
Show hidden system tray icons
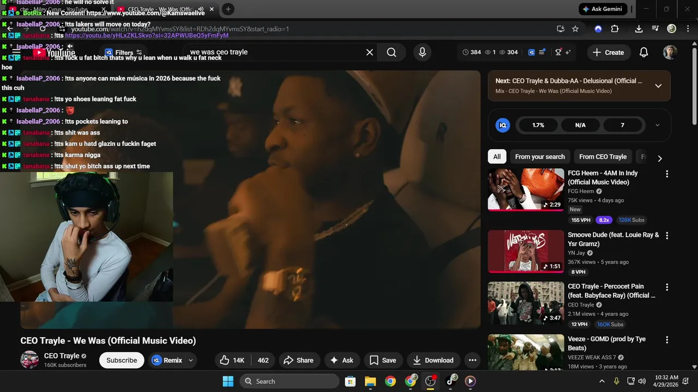point(602,381)
